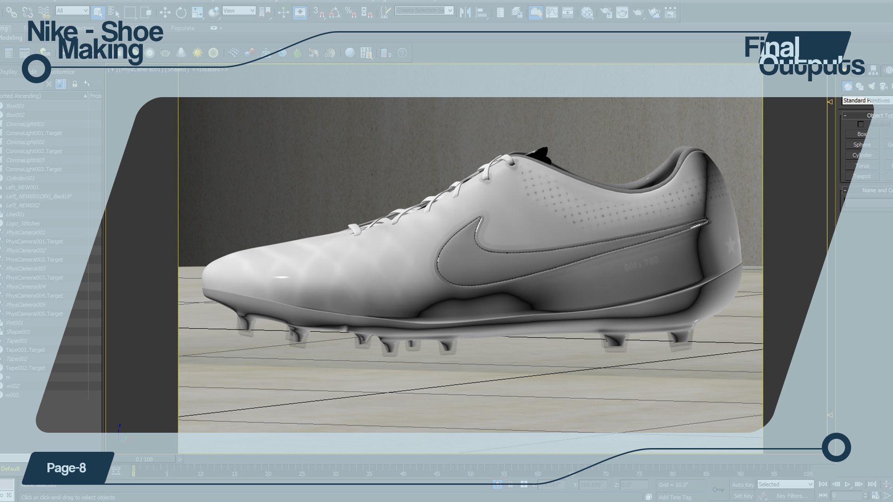Viewport: 893px width, 502px height.
Task: Select objects by name
Action: point(112,13)
